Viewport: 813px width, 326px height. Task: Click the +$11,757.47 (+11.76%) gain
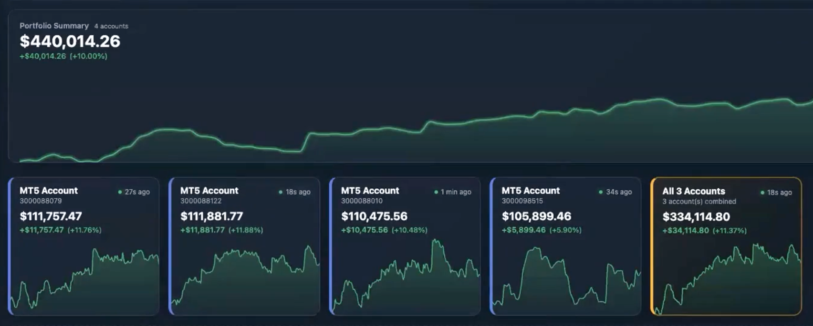(x=61, y=230)
